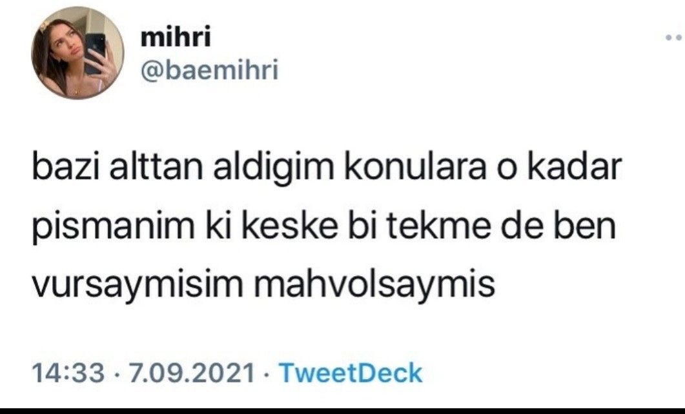The image size is (685, 414).
Task: Click the tweet's first line starting 'bazi alttan'
Action: tap(326, 166)
